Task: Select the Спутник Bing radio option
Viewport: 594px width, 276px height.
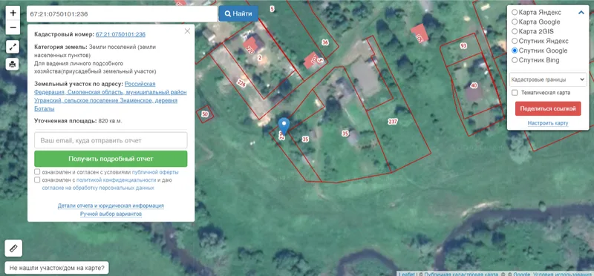Action: pyautogui.click(x=515, y=60)
